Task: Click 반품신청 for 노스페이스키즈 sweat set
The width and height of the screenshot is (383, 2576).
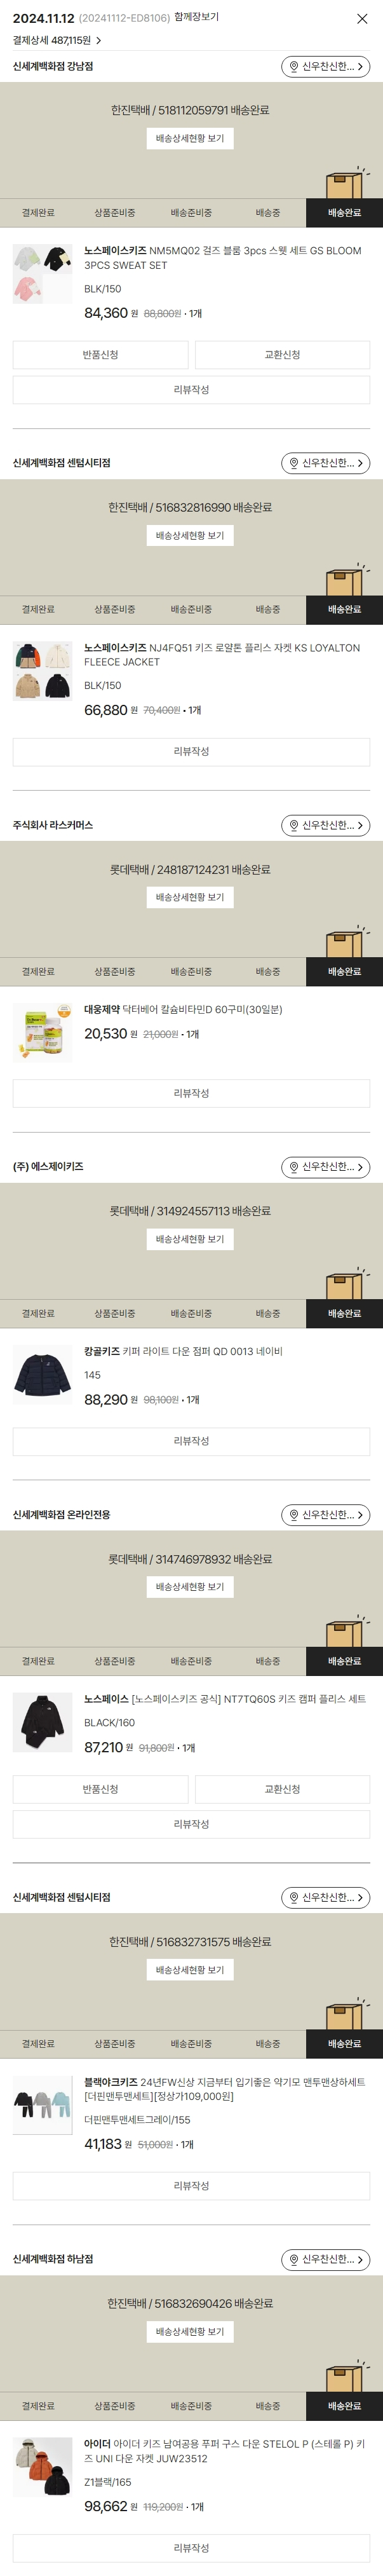Action: (x=100, y=355)
